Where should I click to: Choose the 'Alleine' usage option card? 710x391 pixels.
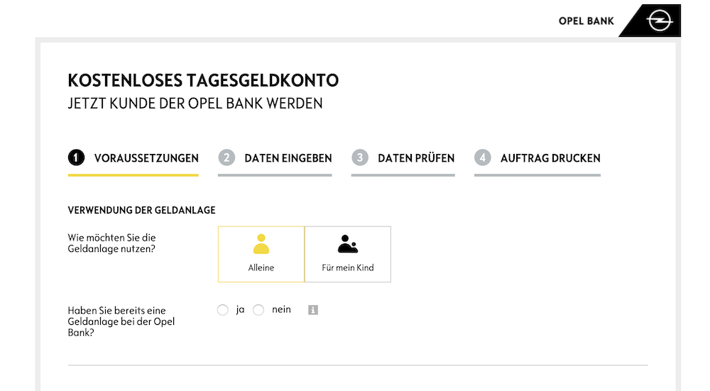tap(261, 254)
